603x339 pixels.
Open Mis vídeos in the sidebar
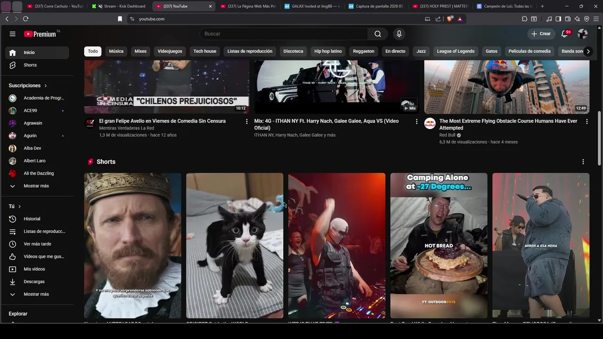[38, 269]
